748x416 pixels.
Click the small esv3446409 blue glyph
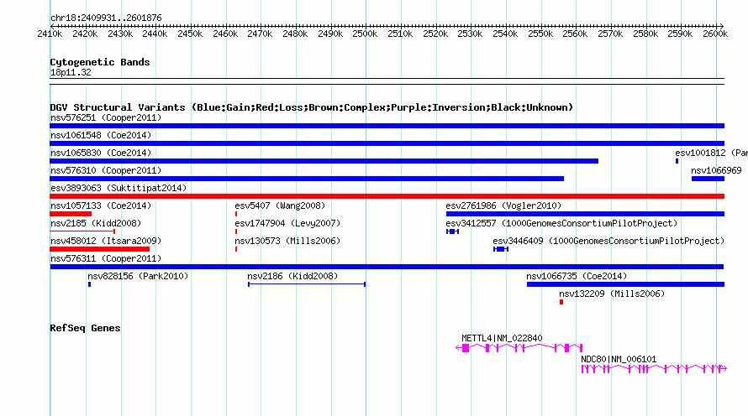[501, 249]
